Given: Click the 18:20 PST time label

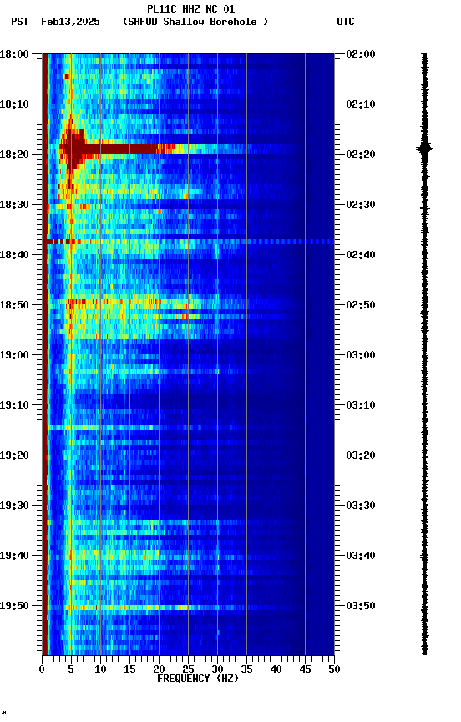Looking at the screenshot, I should 14,155.
